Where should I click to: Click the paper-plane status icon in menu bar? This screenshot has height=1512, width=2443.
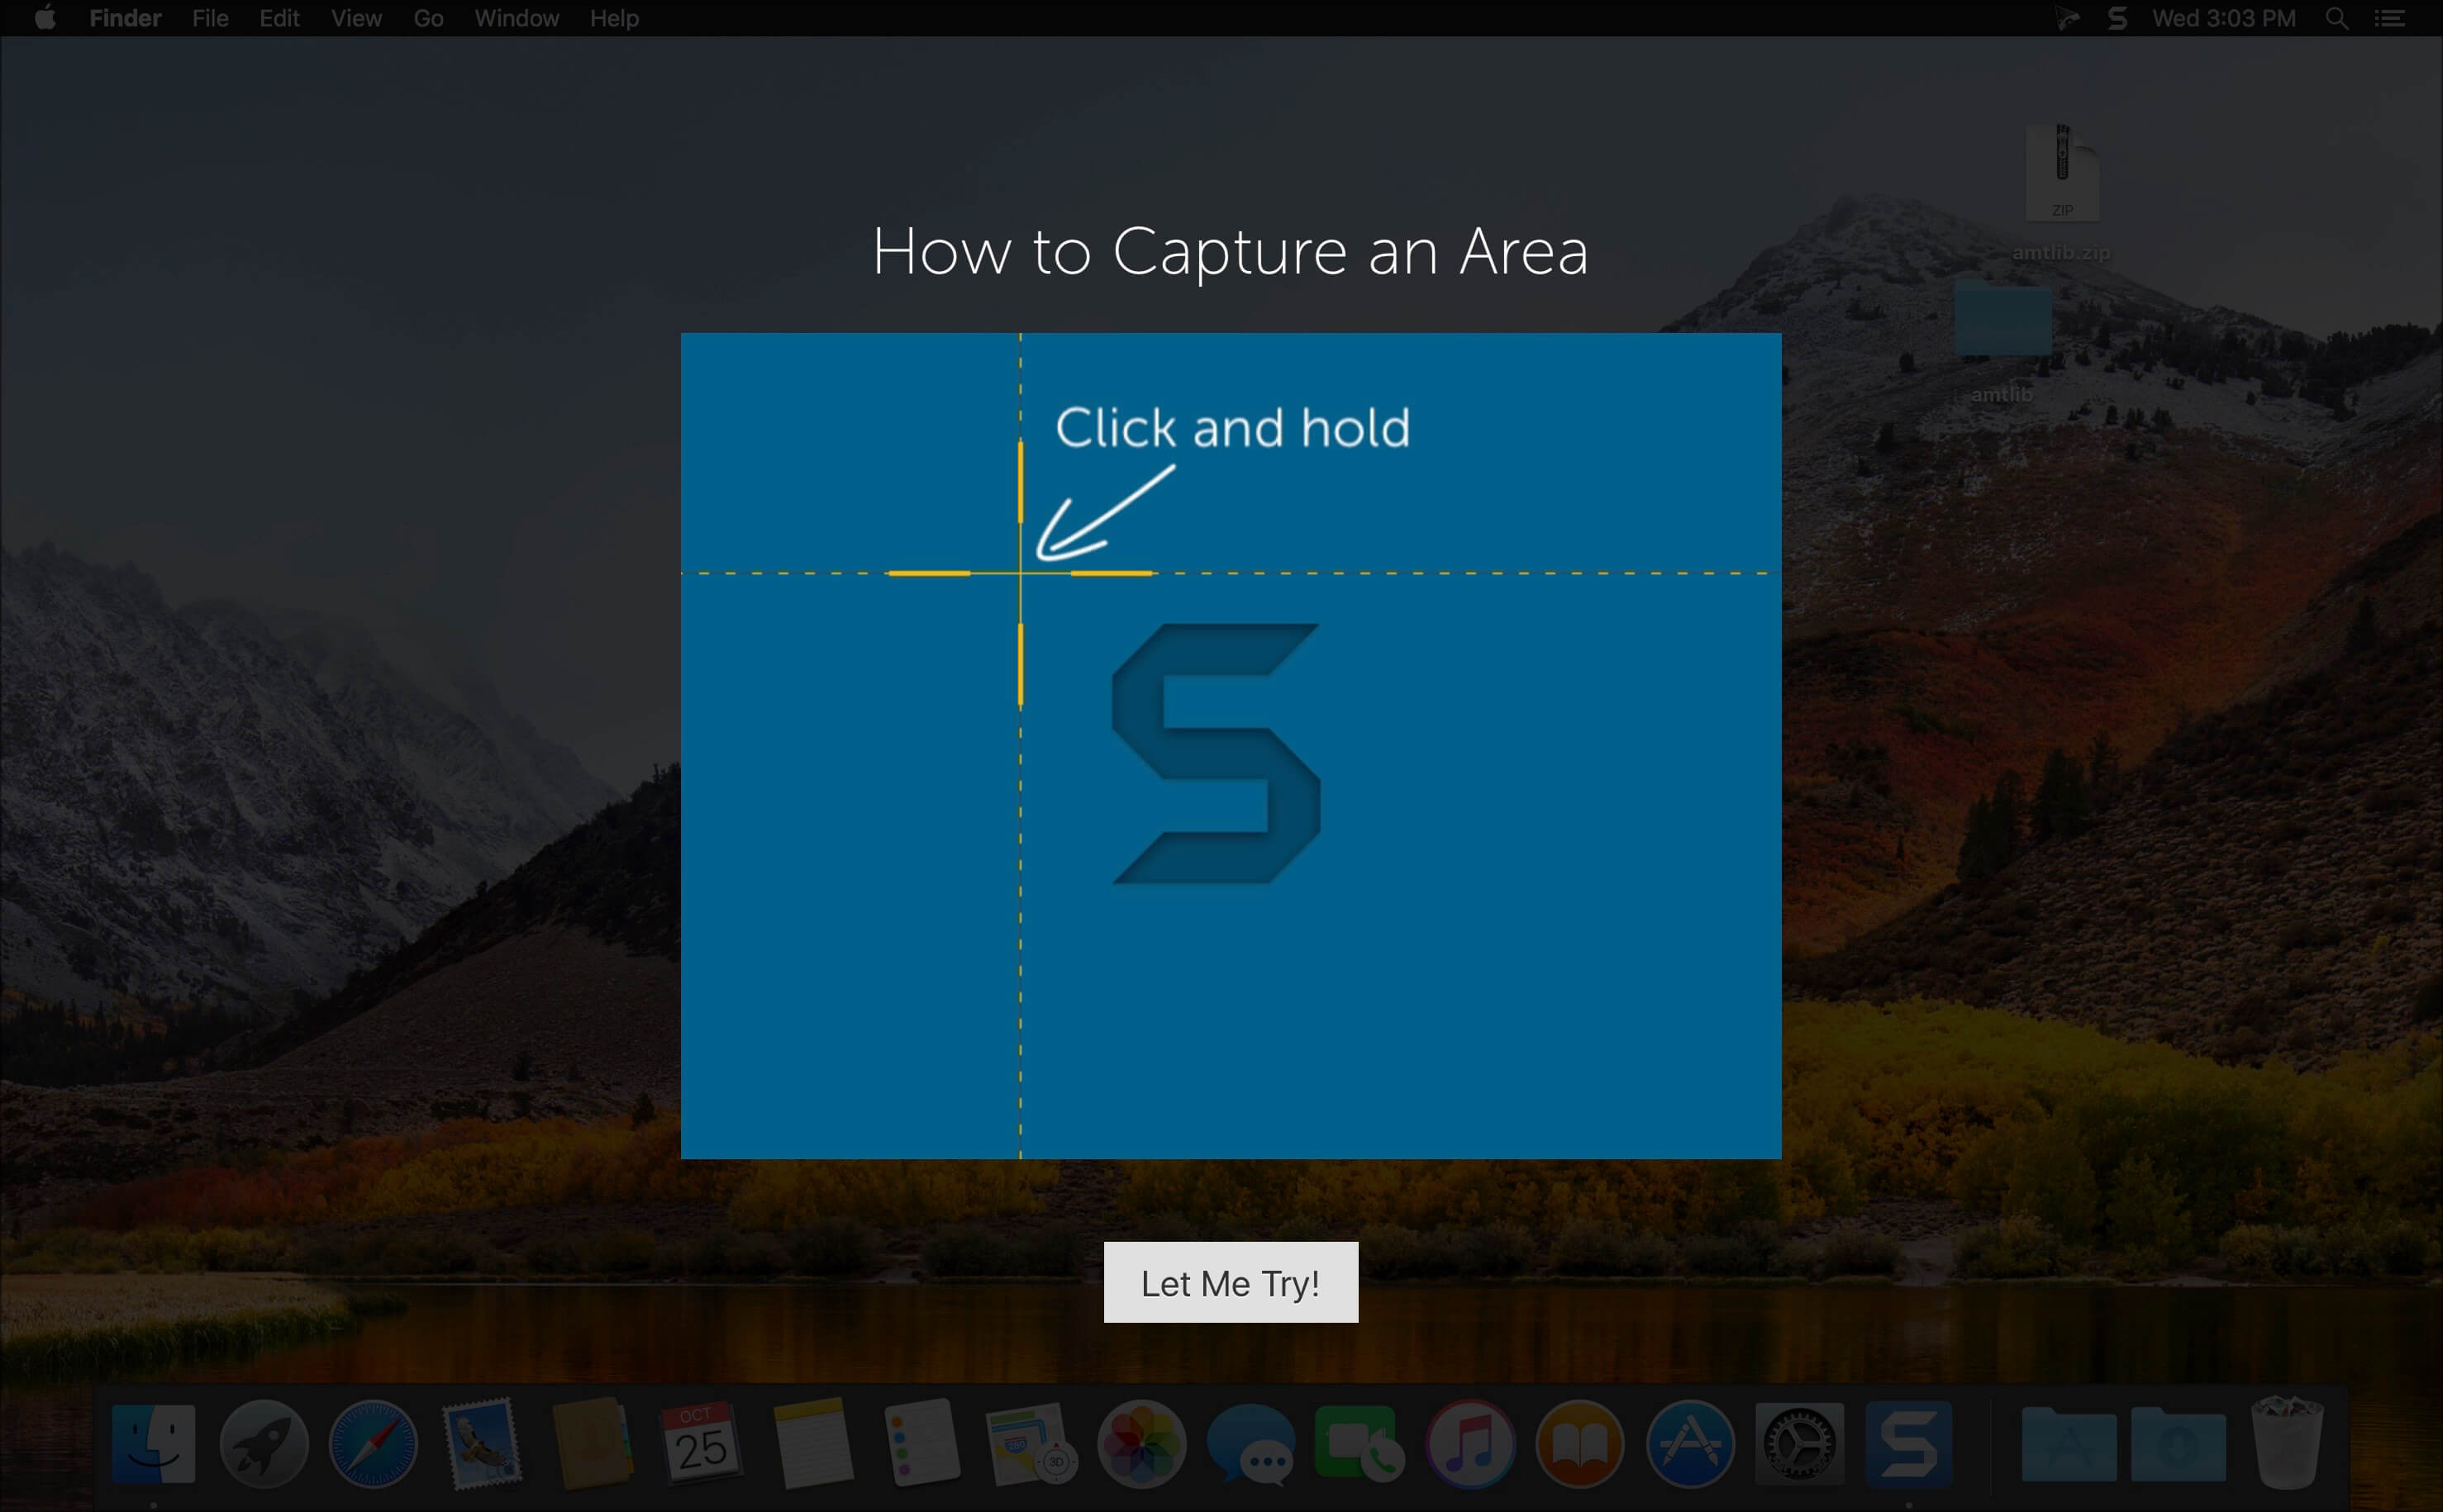(2066, 18)
